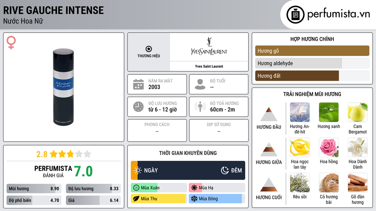Open the Rêu sồi note thumbnail
This screenshot has width=376, height=211.
(x=300, y=182)
